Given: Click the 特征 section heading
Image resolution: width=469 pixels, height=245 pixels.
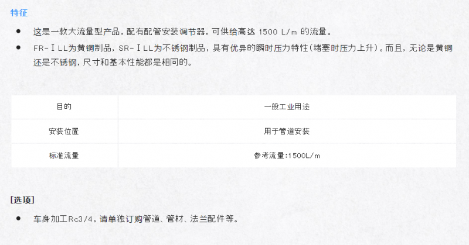Looking at the screenshot, I should pyautogui.click(x=19, y=13).
